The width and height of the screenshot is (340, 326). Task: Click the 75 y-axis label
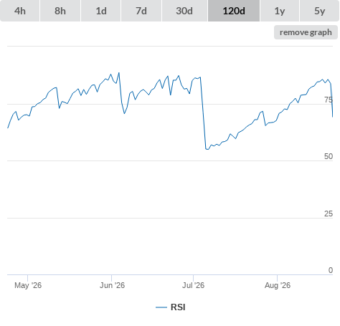click(329, 100)
